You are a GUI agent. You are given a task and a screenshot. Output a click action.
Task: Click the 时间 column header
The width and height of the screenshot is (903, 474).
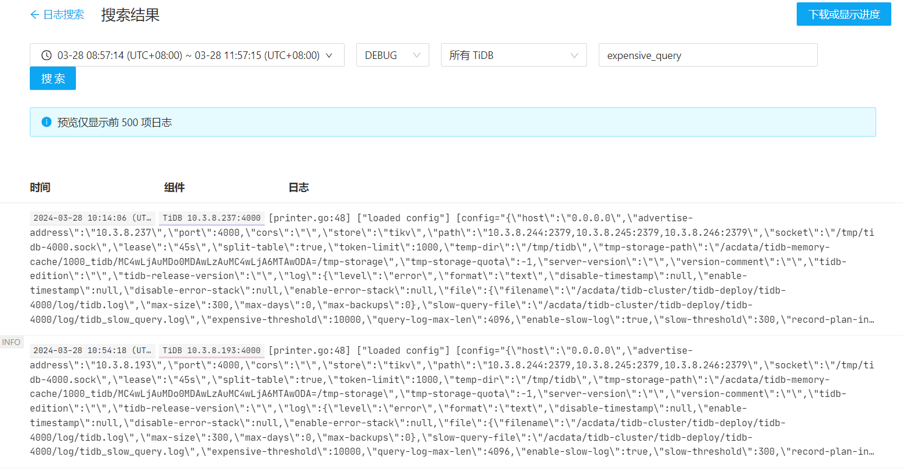pos(40,187)
